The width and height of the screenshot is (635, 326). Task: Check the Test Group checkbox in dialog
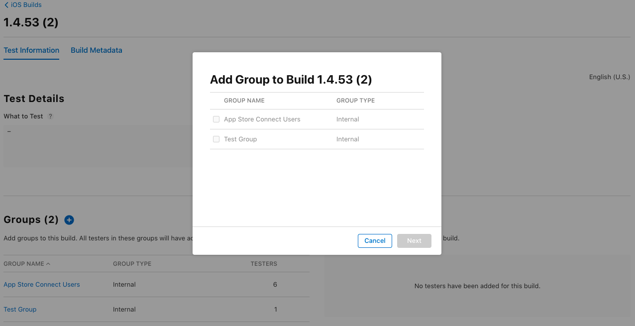216,139
